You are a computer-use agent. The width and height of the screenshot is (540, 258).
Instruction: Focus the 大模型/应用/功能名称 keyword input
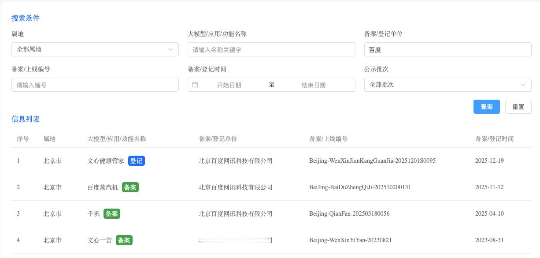(x=271, y=49)
